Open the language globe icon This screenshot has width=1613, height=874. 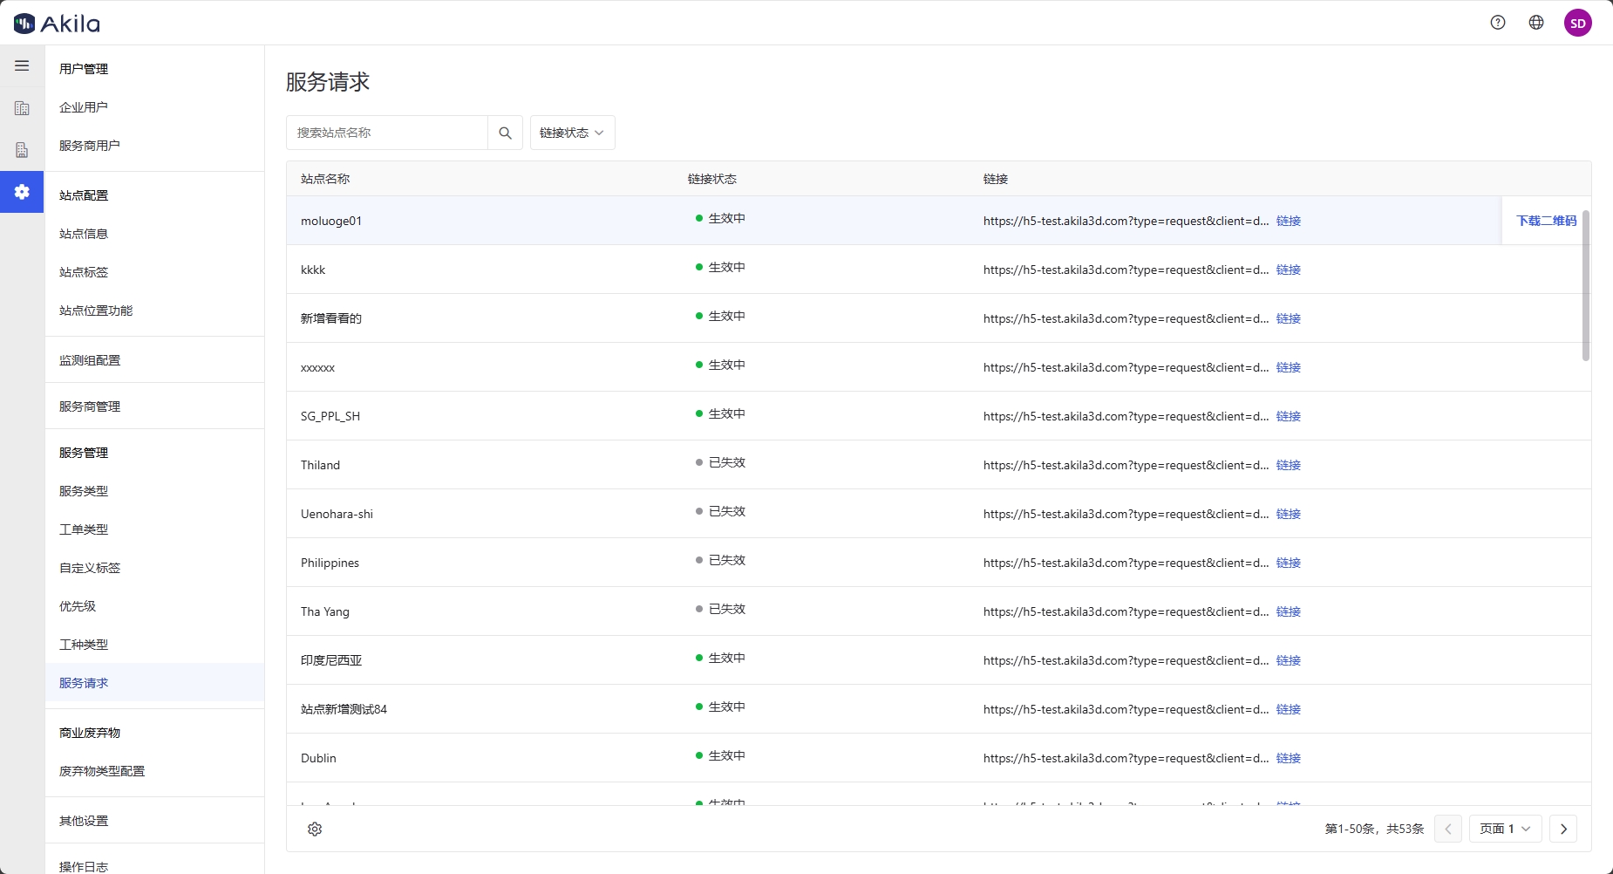coord(1536,23)
